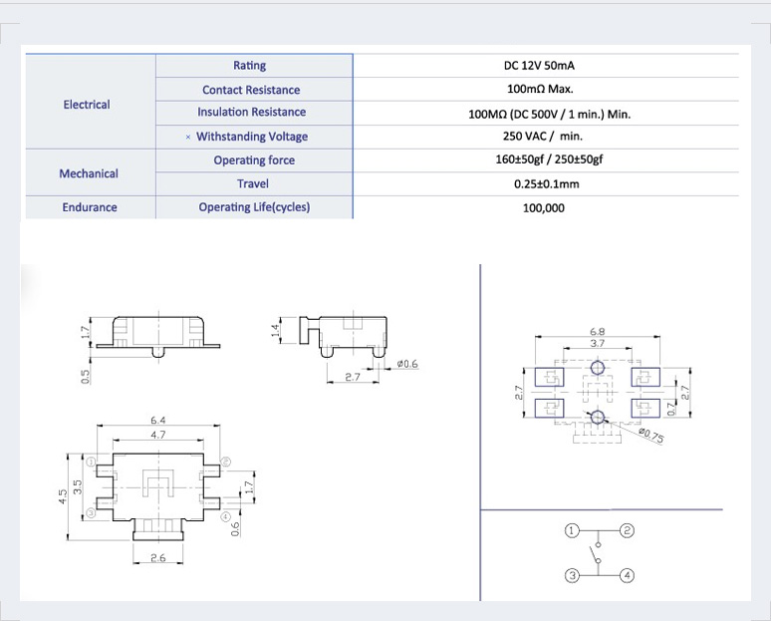The image size is (771, 621).
Task: Click the "ø0.6" diameter label
Action: (x=407, y=364)
